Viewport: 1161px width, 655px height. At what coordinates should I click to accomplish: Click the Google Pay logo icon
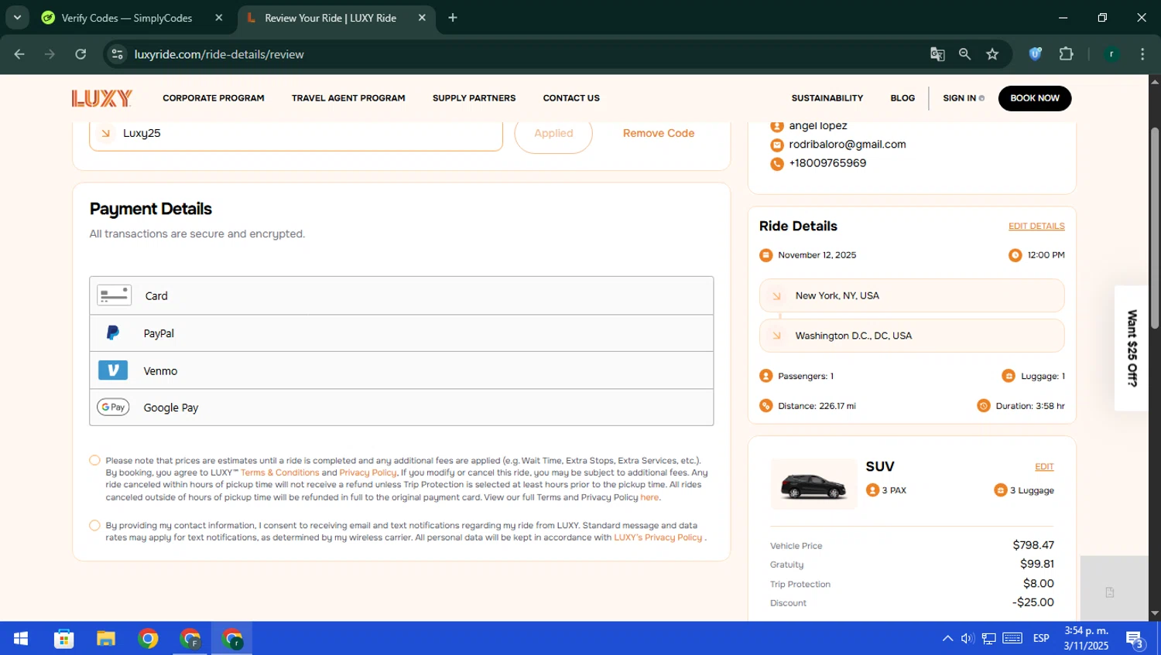coord(113,408)
